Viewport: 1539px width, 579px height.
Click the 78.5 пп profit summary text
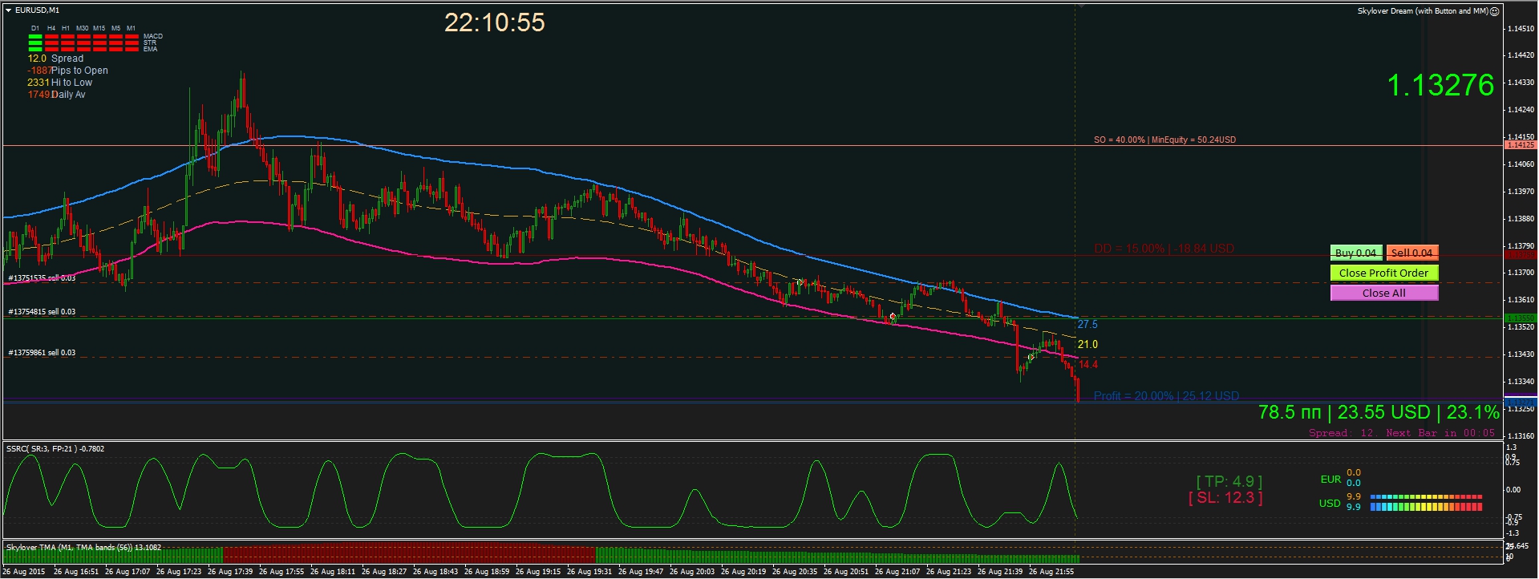[x=1379, y=412]
